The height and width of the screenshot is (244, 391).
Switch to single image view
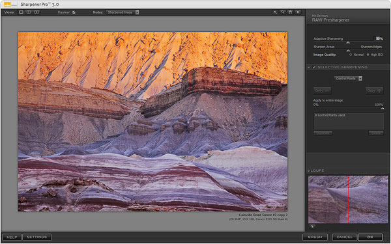(x=21, y=12)
